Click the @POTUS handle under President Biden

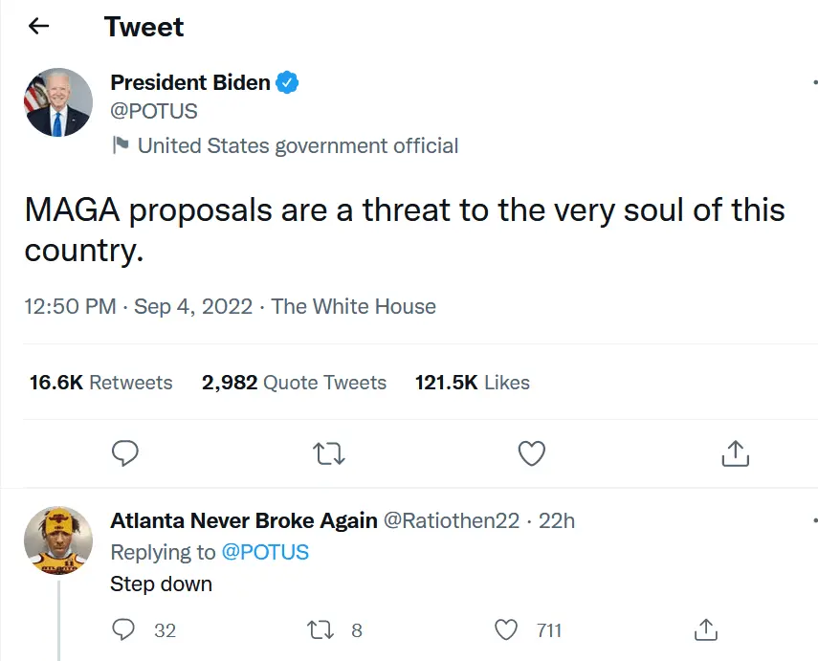(153, 110)
